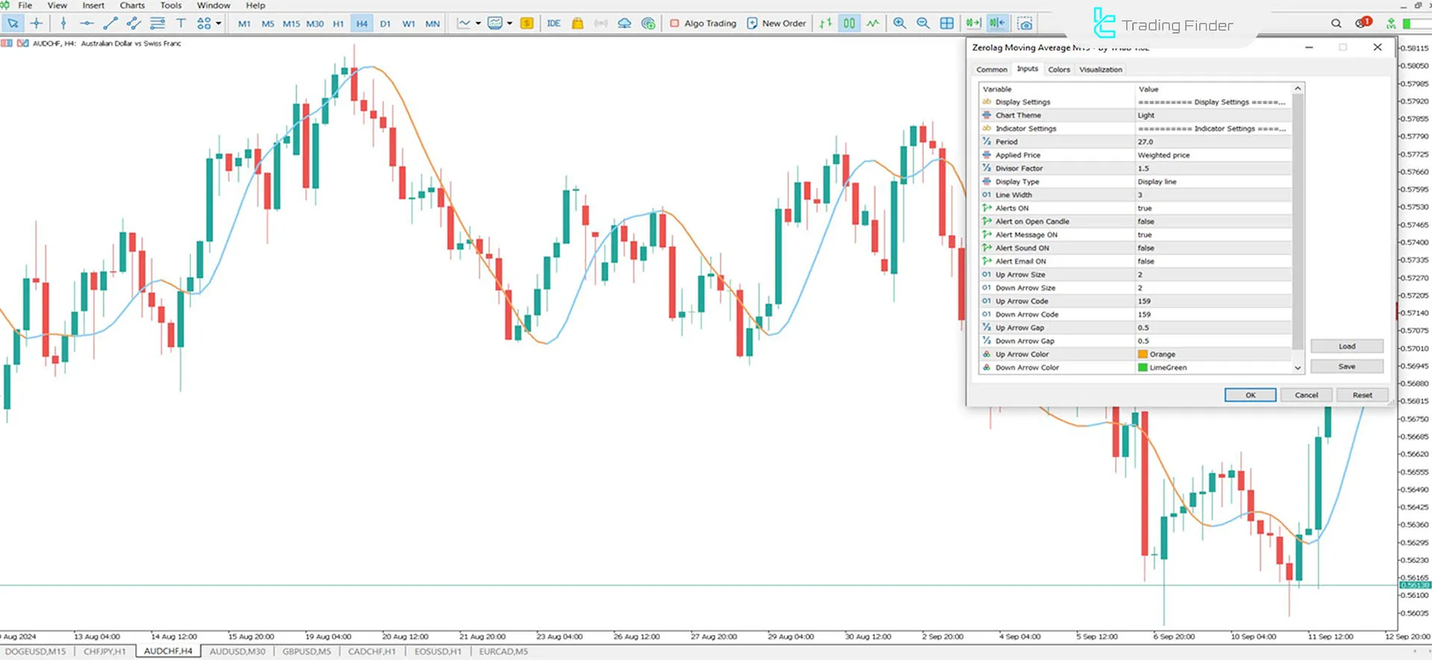This screenshot has width=1432, height=660.
Task: Toggle the H4 timeframe button
Action: click(x=362, y=24)
